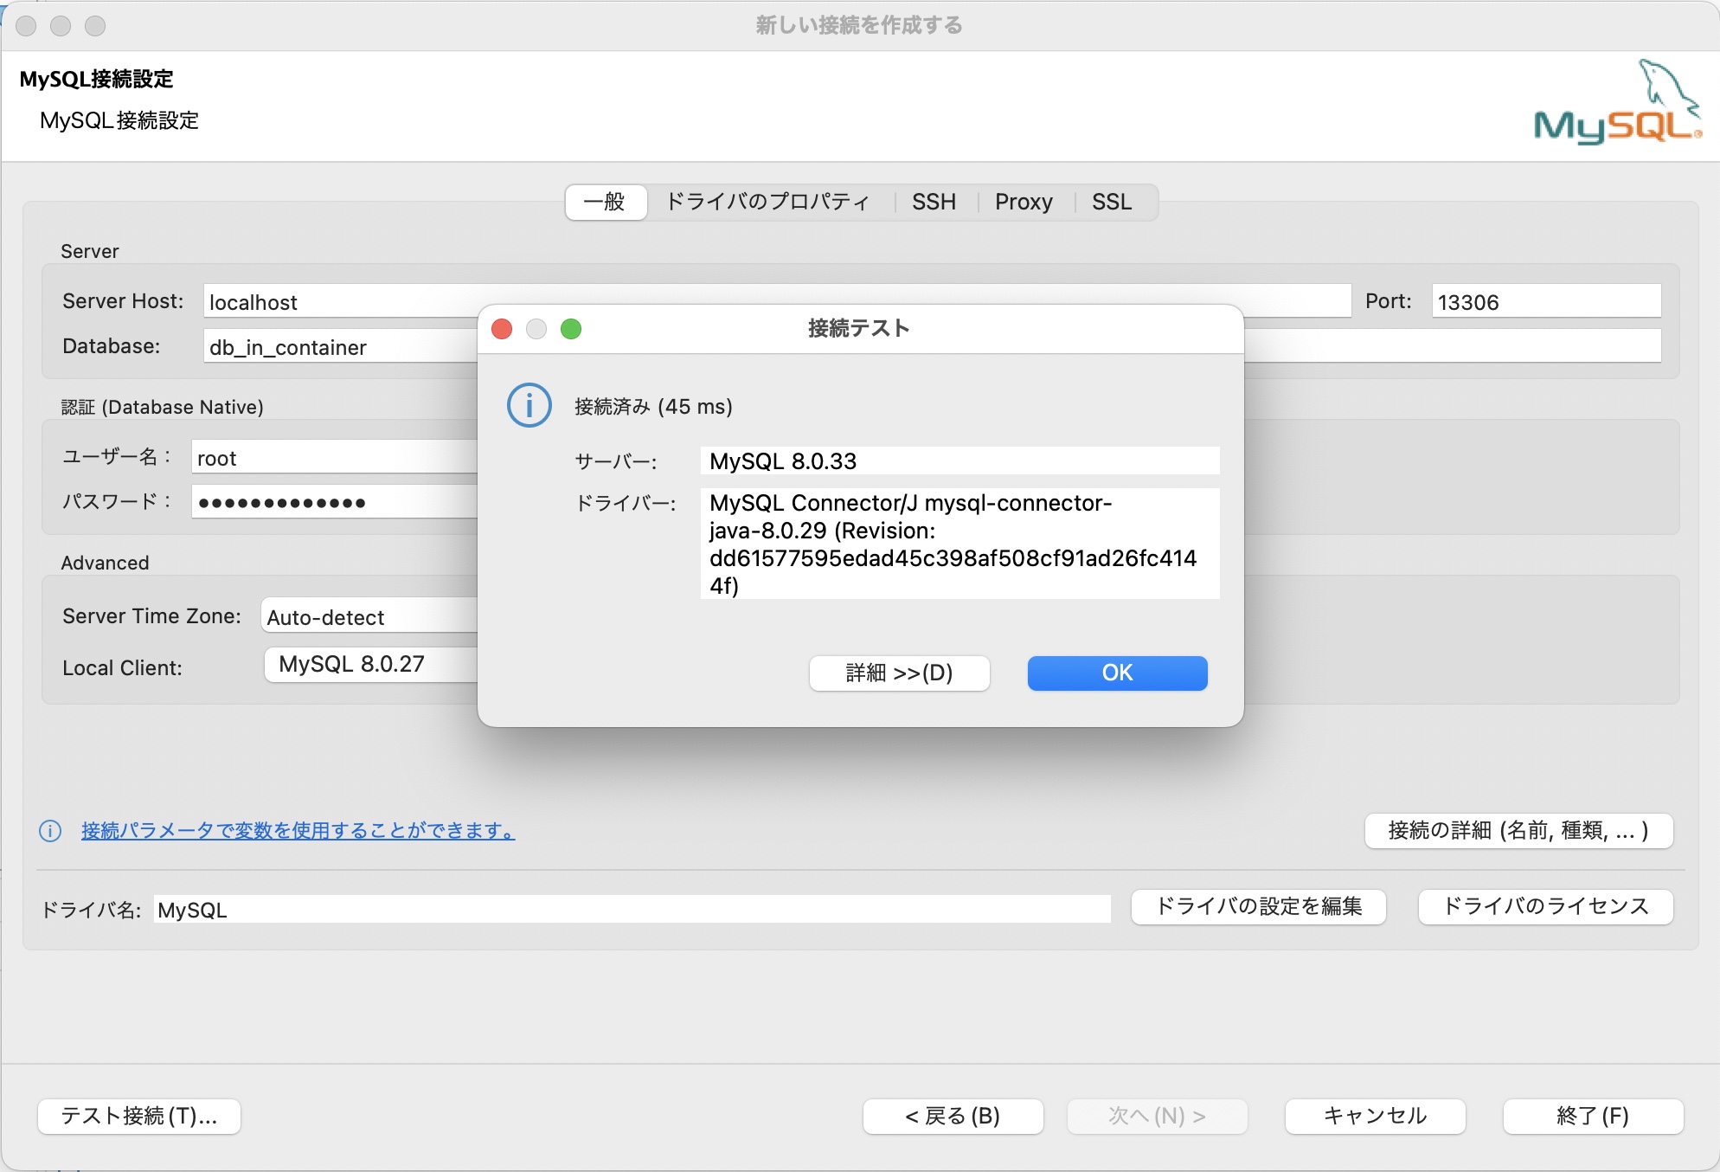Click the 接続テスト dialog title
1720x1172 pixels.
click(859, 328)
